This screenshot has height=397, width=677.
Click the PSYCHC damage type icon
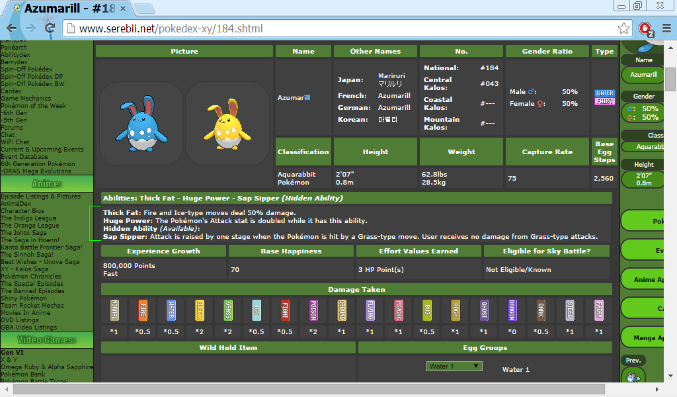(399, 310)
